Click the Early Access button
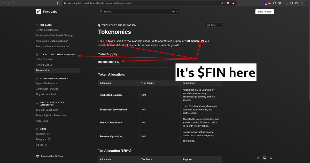The width and height of the screenshot is (310, 163). coord(265,12)
